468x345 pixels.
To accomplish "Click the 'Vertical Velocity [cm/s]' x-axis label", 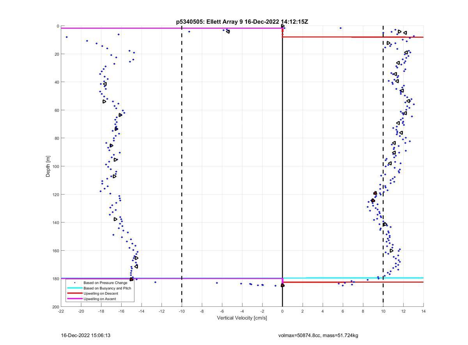I will 242,318.
